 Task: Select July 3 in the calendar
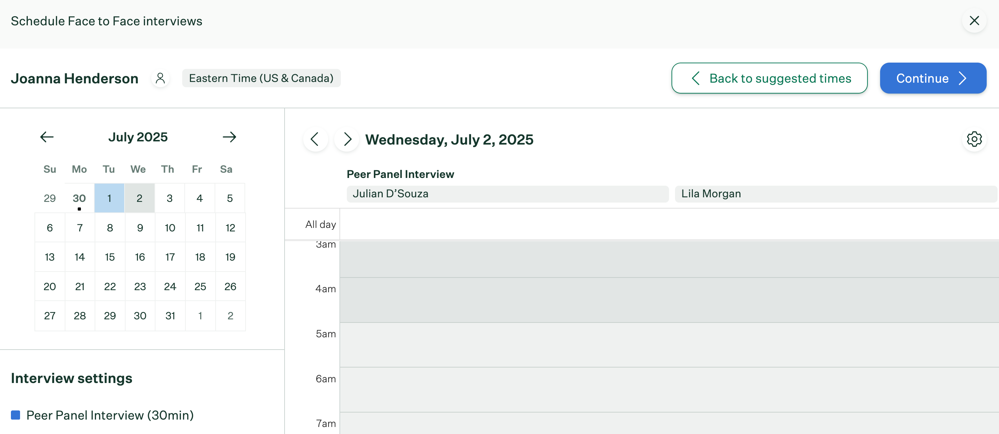coord(170,198)
